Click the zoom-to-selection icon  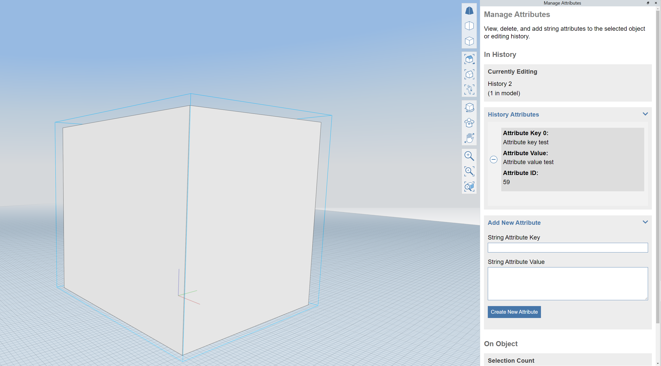click(x=469, y=186)
